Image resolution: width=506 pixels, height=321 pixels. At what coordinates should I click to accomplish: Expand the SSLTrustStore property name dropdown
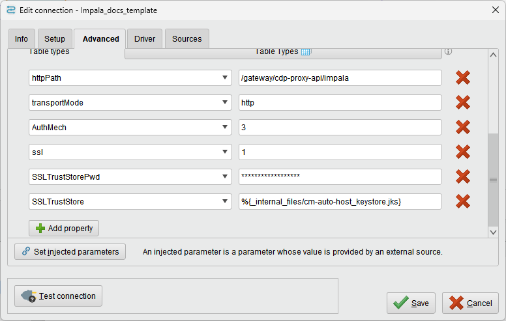(x=224, y=202)
